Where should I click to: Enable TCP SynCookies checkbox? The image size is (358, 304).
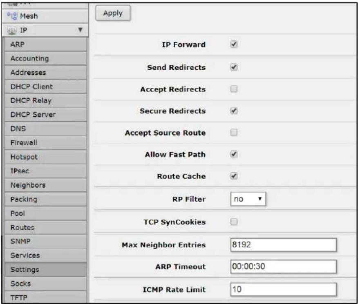[x=234, y=222]
